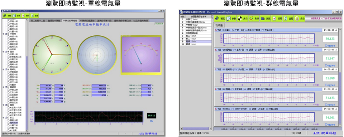Screen dimensions: 344x137
Task: Click the up arrow of the chart panel scrollbar
Action: pos(340,30)
